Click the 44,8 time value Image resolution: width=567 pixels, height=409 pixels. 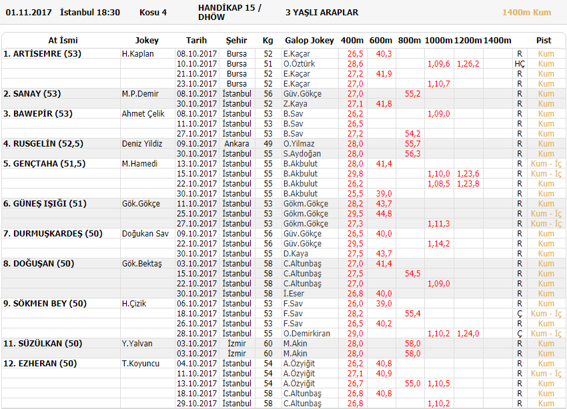coord(384,214)
